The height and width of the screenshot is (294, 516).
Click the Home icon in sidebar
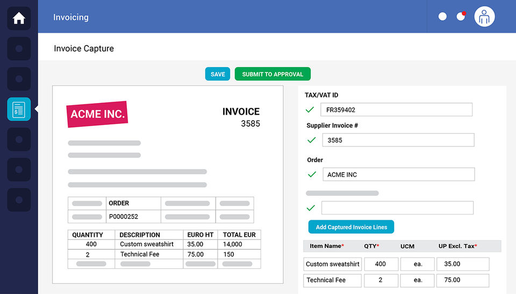pos(19,18)
